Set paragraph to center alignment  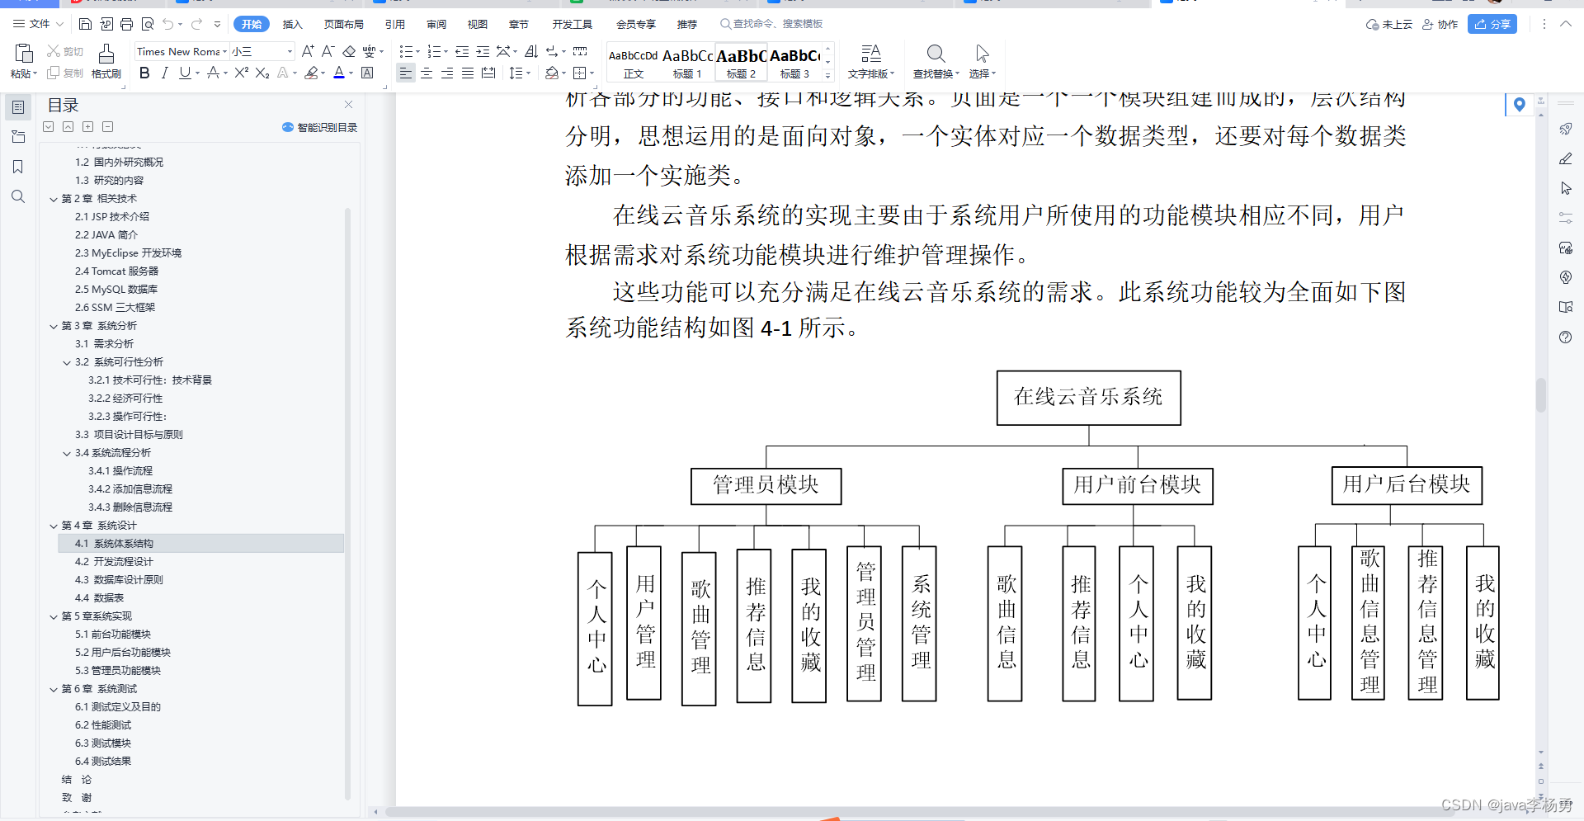coord(427,73)
